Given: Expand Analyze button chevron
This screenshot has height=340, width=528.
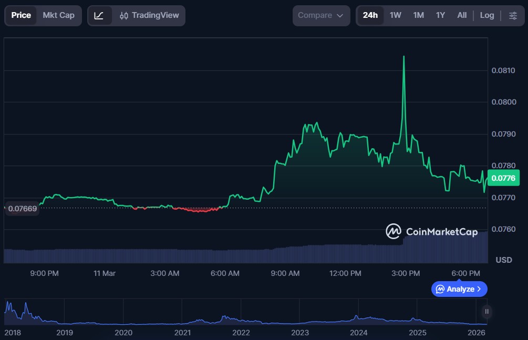Looking at the screenshot, I should 479,289.
